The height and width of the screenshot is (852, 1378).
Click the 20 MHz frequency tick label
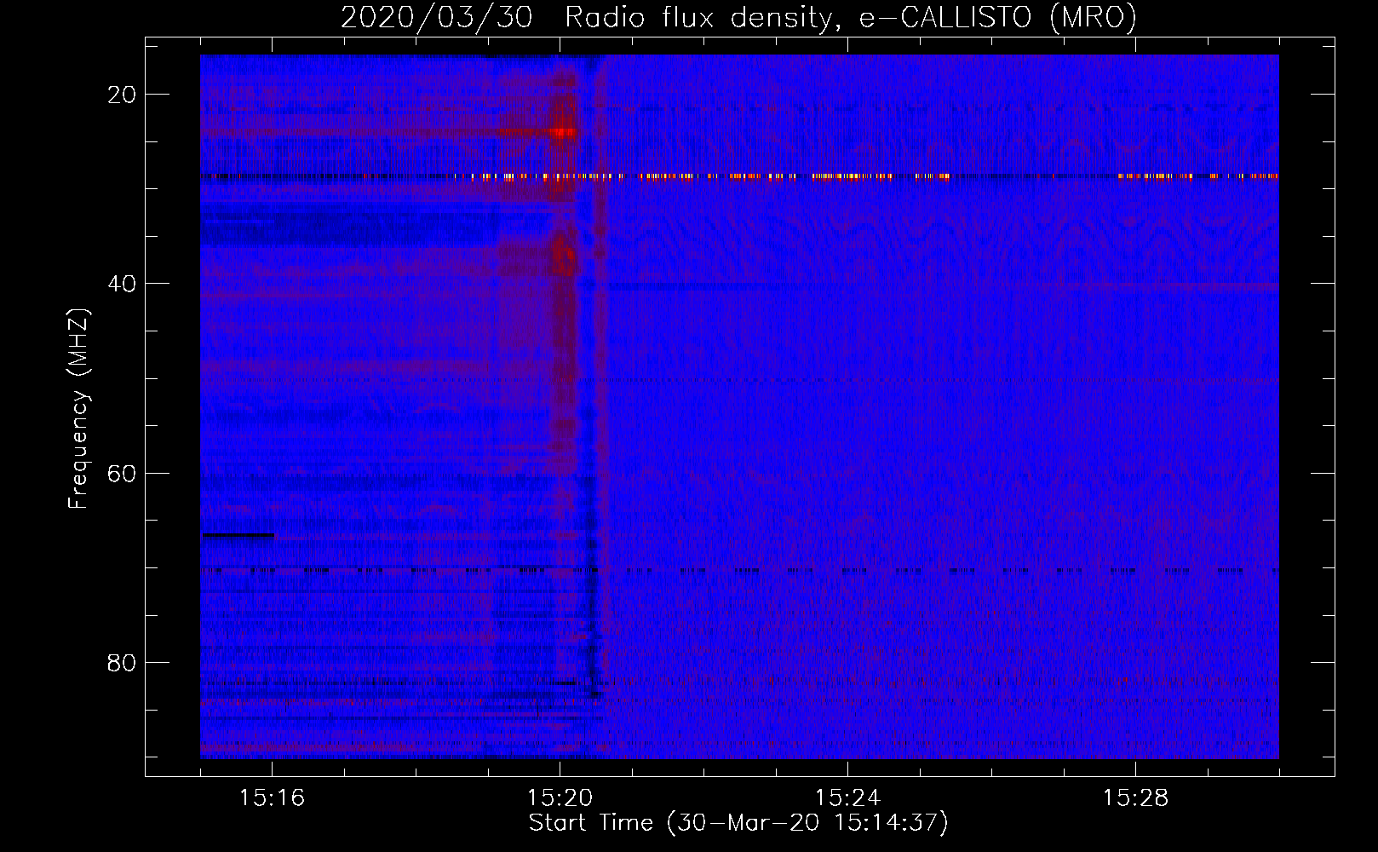pos(122,95)
